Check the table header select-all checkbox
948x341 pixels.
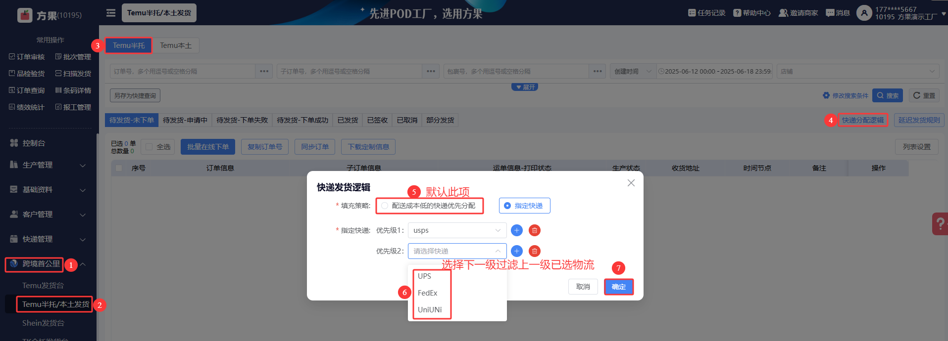[119, 168]
